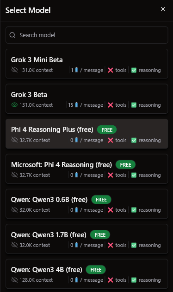The height and width of the screenshot is (292, 173).
Task: Click battery credit icon on Grok 3 Mini Beta
Action: coord(76,70)
